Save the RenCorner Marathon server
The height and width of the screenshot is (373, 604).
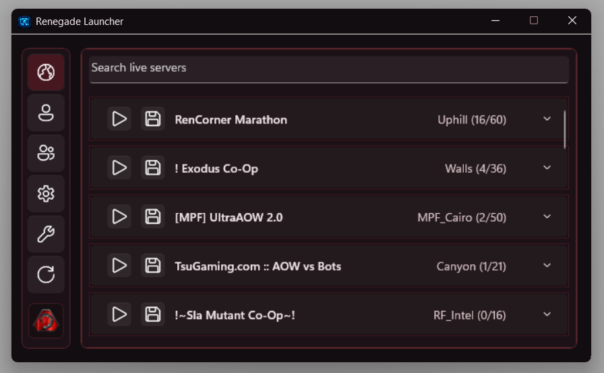[152, 119]
